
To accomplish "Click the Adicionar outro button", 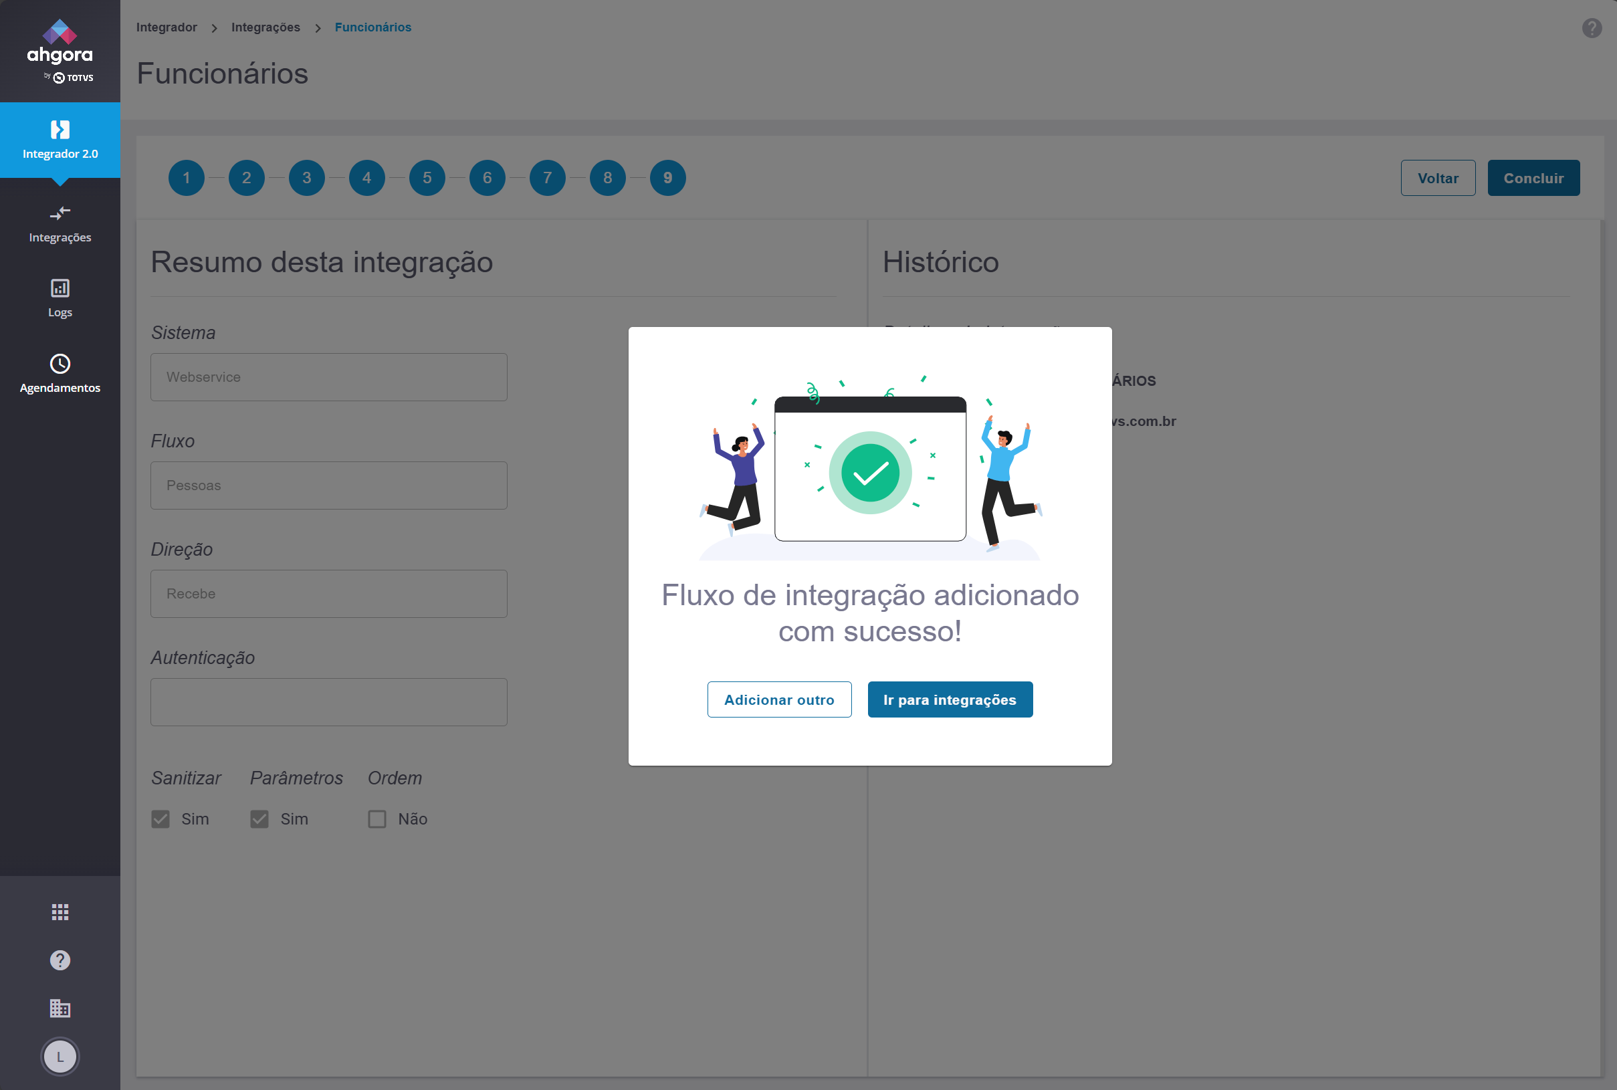I will (778, 699).
